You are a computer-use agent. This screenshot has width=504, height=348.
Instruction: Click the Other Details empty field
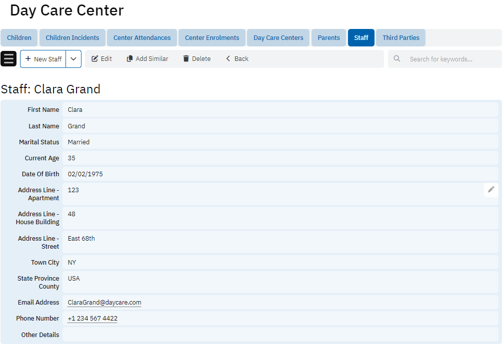280,335
